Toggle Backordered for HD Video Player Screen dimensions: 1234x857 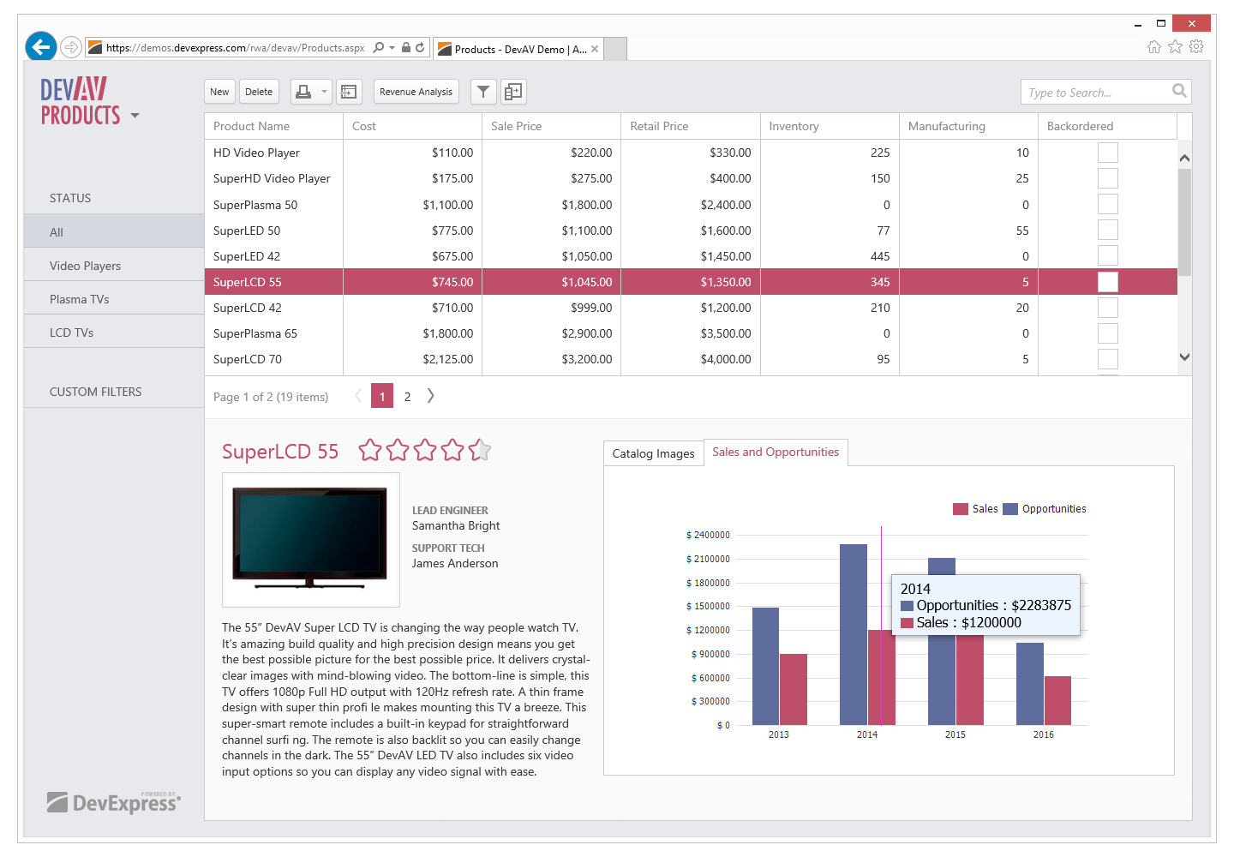(x=1107, y=152)
